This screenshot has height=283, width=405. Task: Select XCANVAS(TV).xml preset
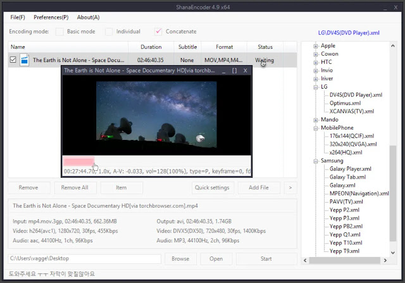(352, 111)
